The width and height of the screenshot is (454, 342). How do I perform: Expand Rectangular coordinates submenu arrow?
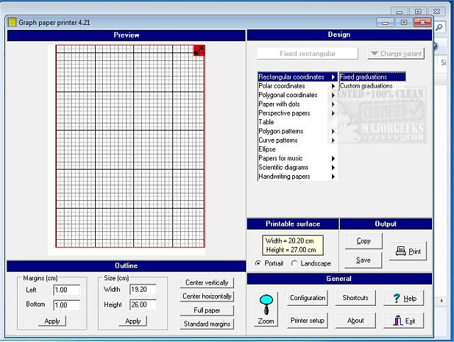[x=333, y=77]
